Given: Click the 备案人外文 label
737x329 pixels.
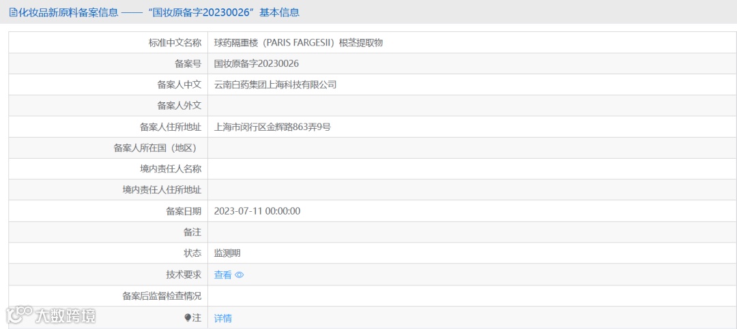Looking at the screenshot, I should (x=179, y=106).
